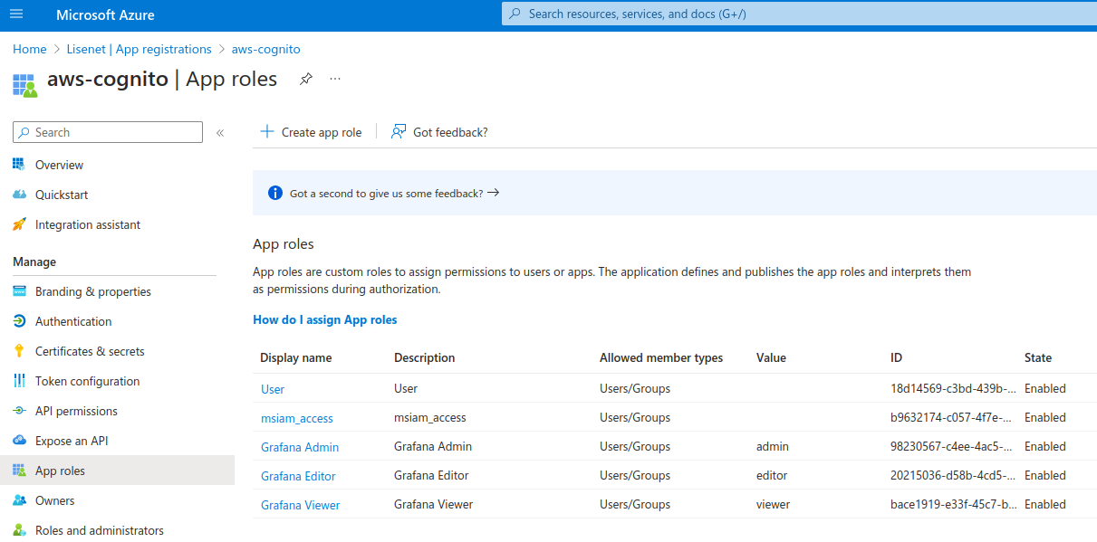Click the 'viewer' value cell
This screenshot has height=542, width=1097.
click(x=774, y=504)
